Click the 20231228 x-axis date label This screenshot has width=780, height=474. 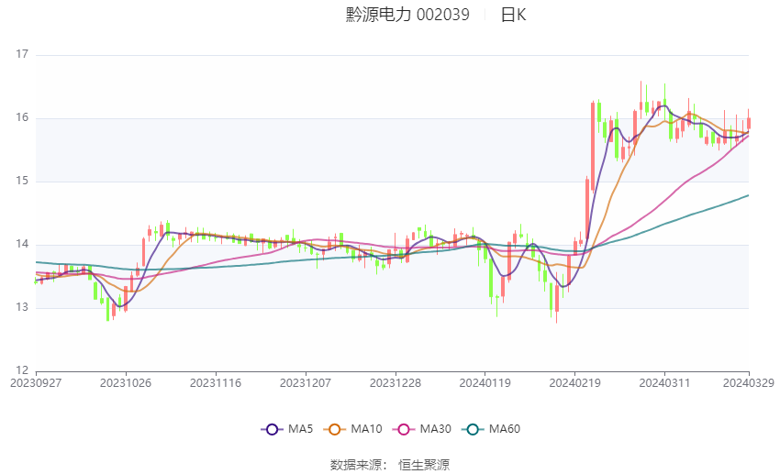[396, 383]
